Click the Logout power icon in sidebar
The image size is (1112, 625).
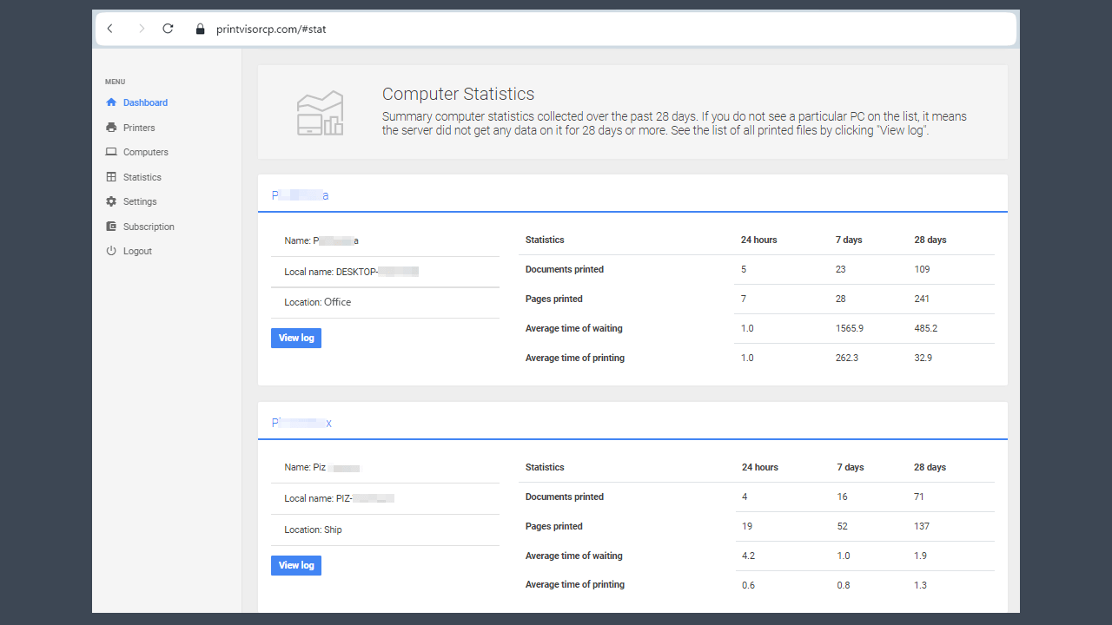pyautogui.click(x=111, y=251)
